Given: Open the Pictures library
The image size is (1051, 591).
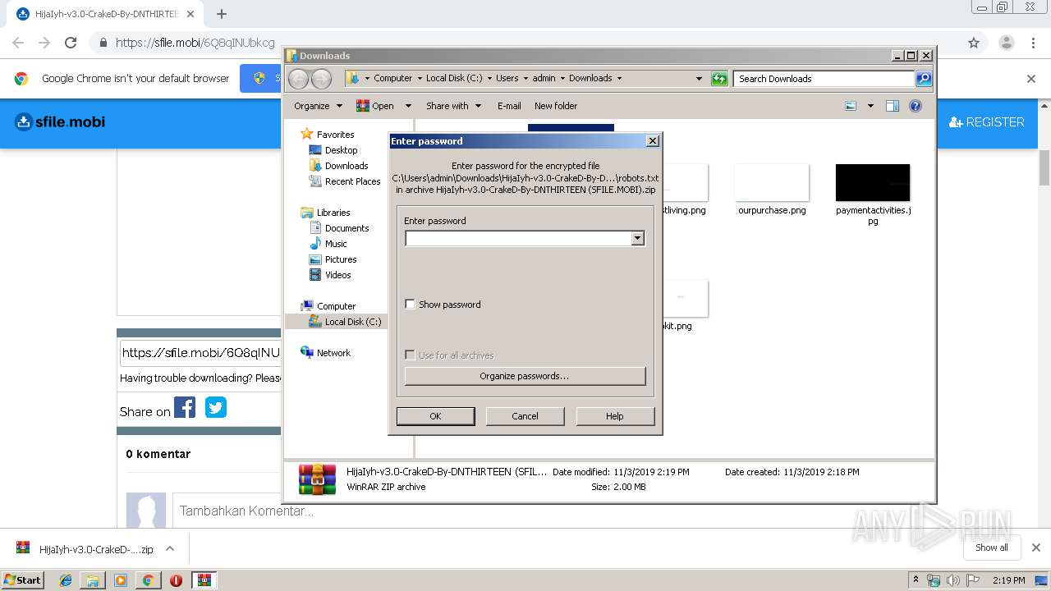Looking at the screenshot, I should 341,259.
